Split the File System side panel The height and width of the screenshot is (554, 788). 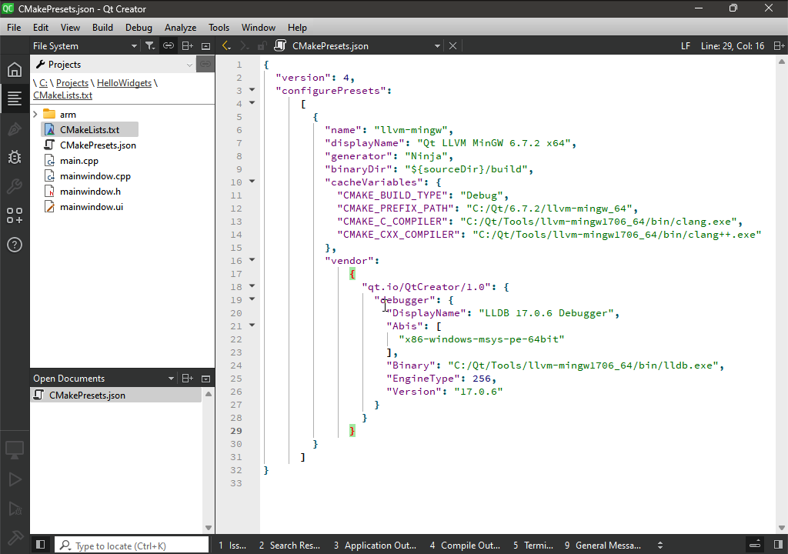(x=187, y=46)
